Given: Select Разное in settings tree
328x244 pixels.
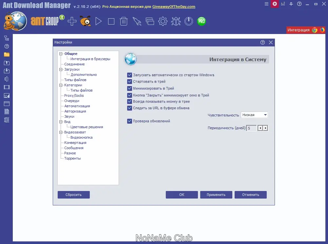Looking at the screenshot, I should pos(70,153).
